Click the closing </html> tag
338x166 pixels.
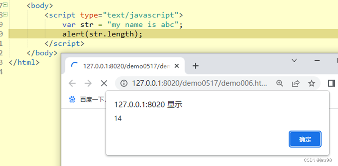[24, 63]
